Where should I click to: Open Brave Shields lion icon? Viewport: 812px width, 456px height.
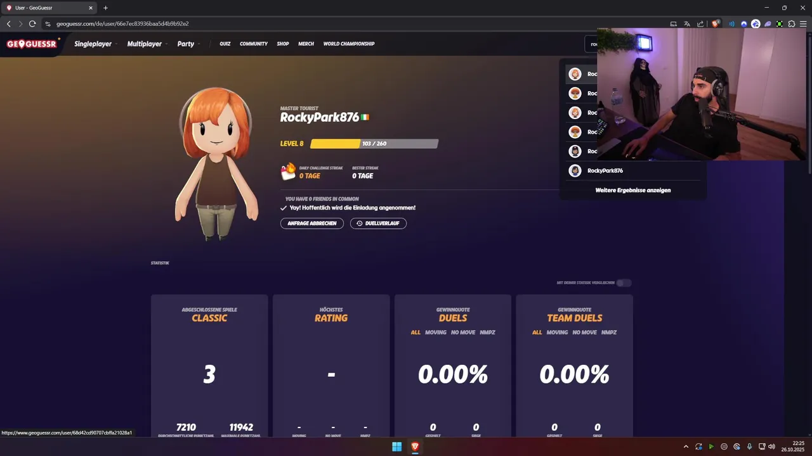716,24
